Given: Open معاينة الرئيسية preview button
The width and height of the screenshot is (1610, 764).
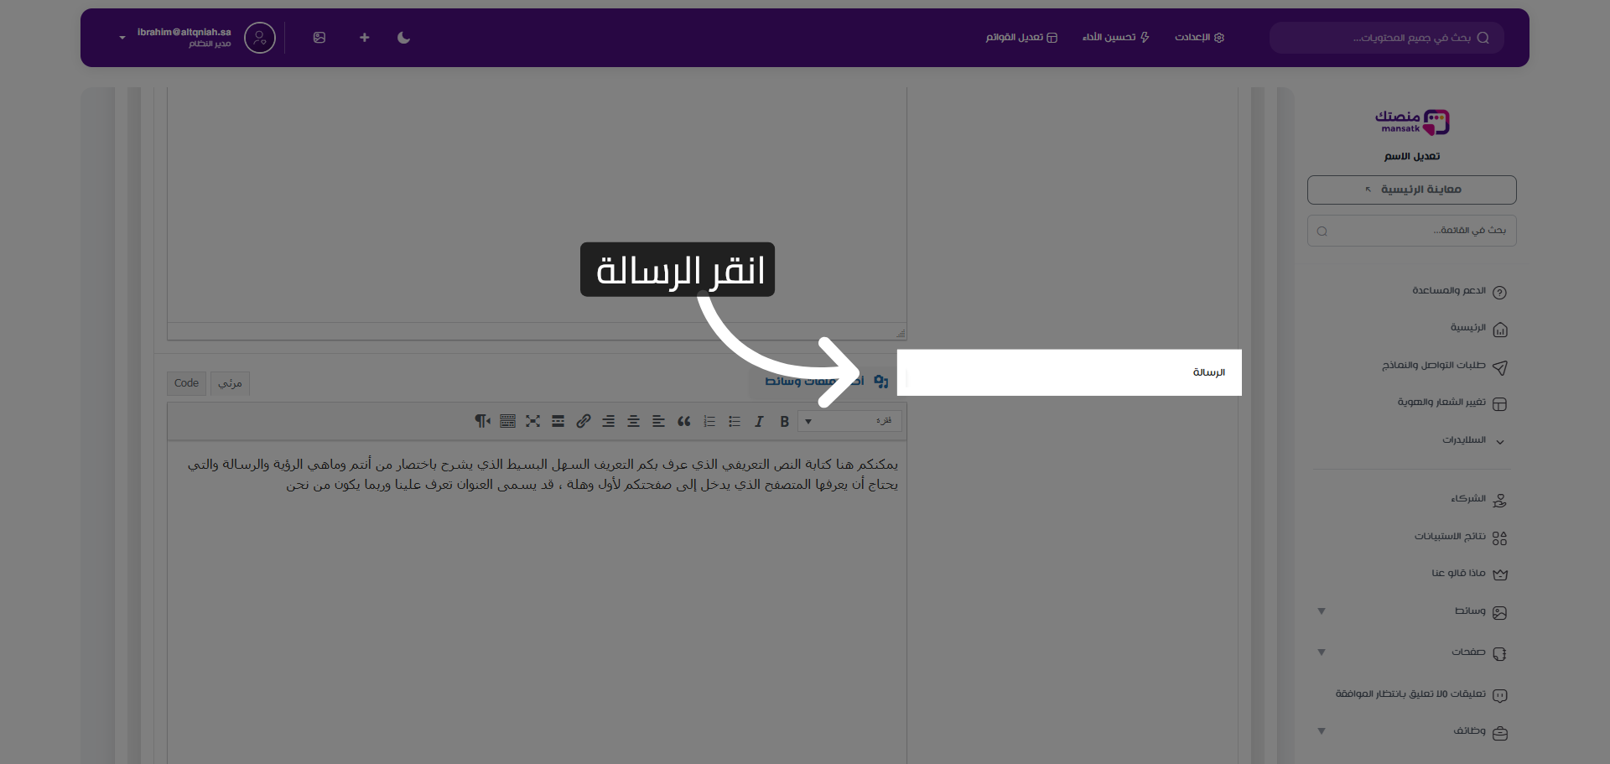Looking at the screenshot, I should point(1410,190).
